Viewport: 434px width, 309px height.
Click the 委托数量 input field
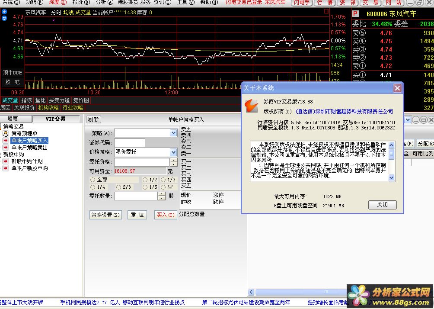click(136, 196)
